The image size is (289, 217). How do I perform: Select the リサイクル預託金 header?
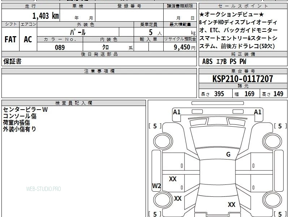pyautogui.click(x=180, y=39)
